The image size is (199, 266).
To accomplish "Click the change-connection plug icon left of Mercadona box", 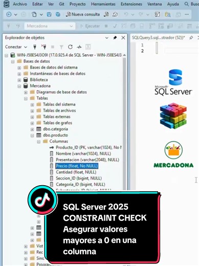I will 18,26.
